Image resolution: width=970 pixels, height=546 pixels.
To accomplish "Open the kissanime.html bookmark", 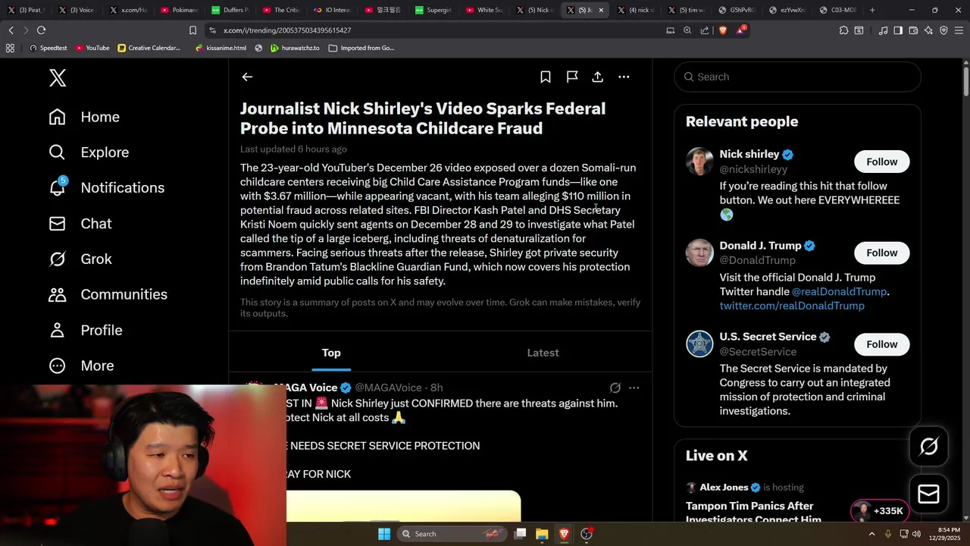I will click(221, 48).
